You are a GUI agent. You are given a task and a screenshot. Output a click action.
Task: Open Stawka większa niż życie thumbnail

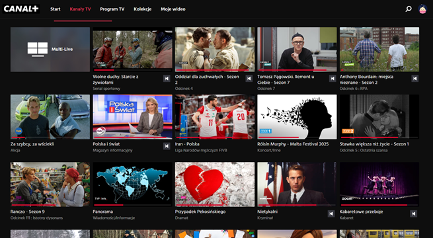pyautogui.click(x=379, y=117)
